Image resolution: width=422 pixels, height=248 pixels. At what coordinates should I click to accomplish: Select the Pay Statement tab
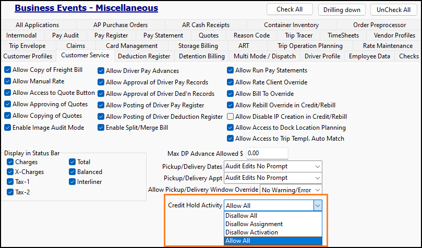(163, 35)
